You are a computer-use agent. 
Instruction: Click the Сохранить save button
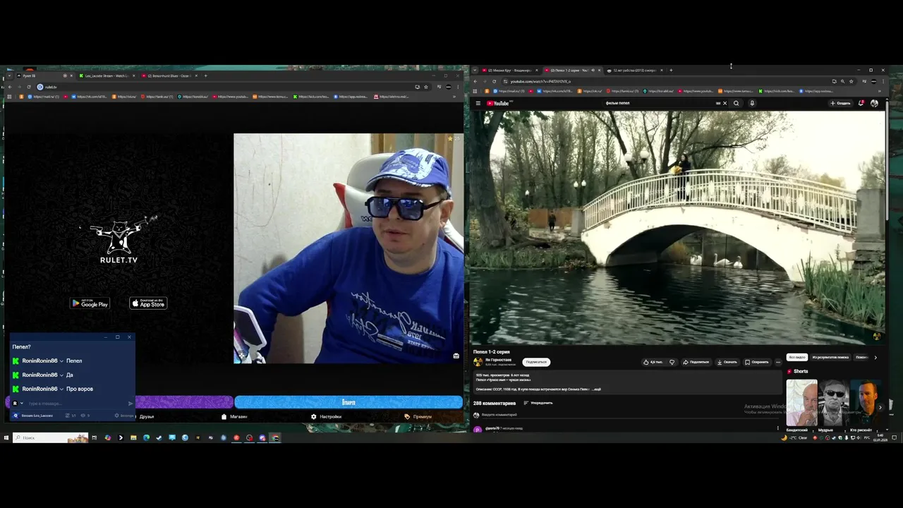point(757,362)
